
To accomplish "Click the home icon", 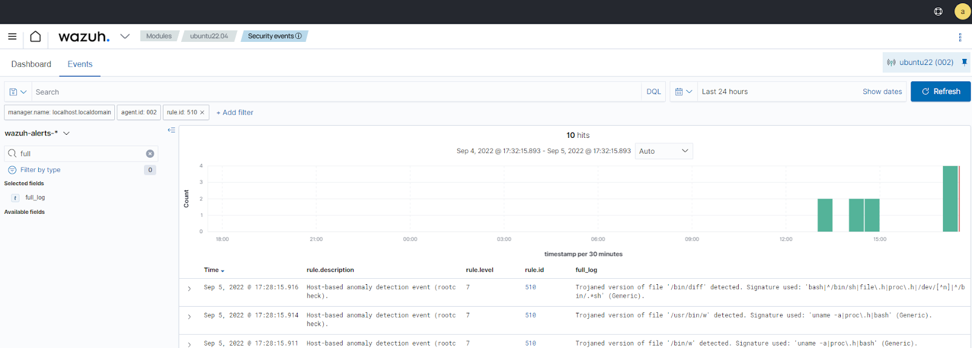I will (x=35, y=36).
